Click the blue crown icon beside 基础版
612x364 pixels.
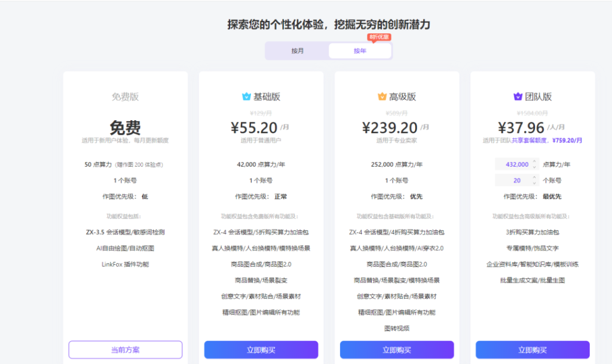click(246, 97)
